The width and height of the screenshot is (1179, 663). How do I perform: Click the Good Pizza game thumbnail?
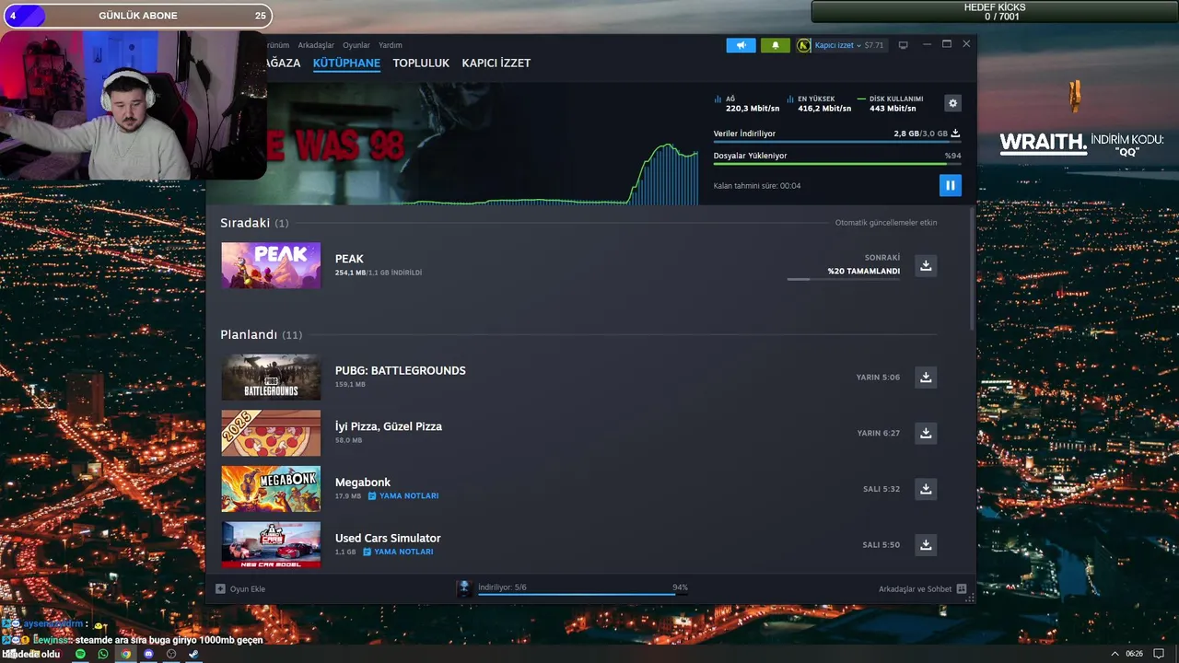click(271, 433)
